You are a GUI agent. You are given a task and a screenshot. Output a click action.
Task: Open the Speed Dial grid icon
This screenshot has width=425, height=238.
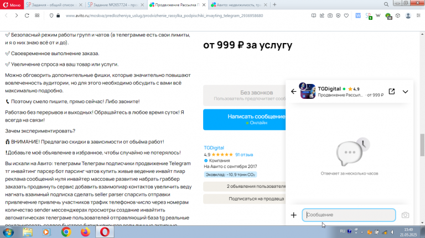[37, 15]
